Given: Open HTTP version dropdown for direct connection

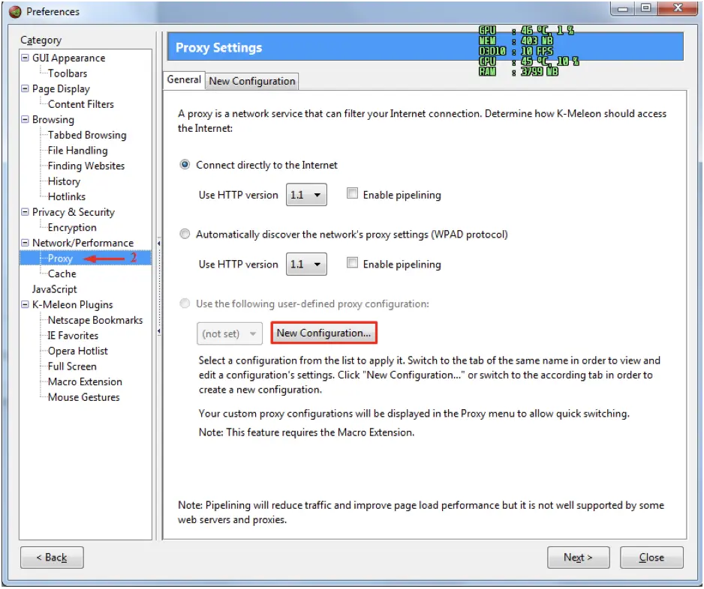Looking at the screenshot, I should [306, 195].
